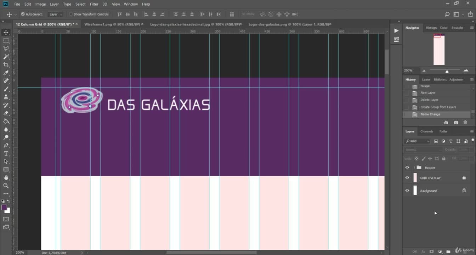476x255 pixels.
Task: Add layer style via fx icon
Action: click(x=423, y=251)
